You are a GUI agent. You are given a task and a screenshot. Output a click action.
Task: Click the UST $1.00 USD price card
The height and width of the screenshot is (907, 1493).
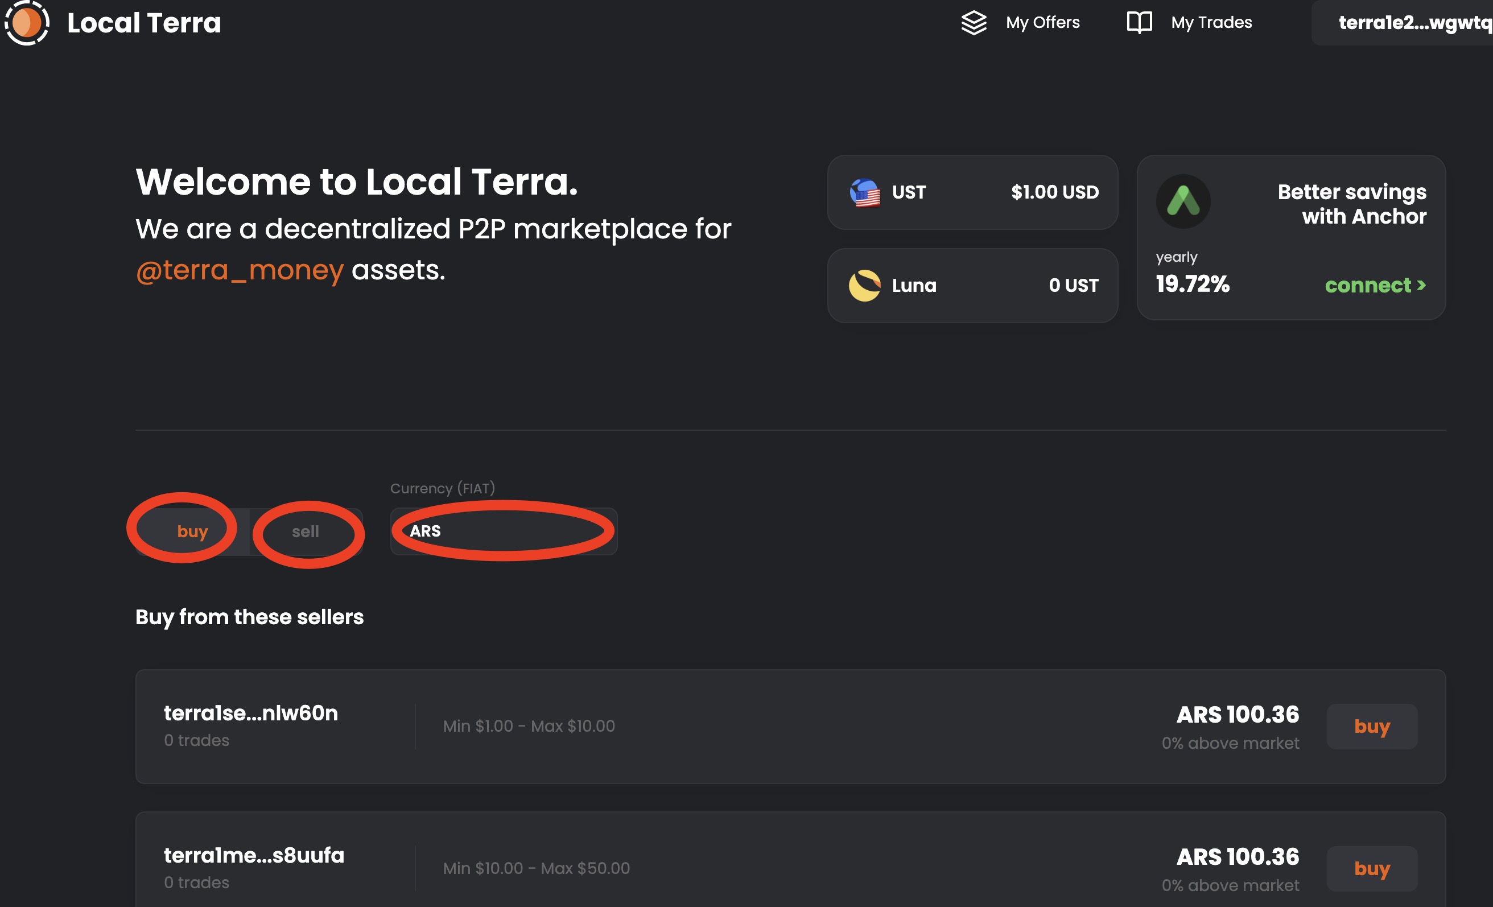pyautogui.click(x=972, y=193)
